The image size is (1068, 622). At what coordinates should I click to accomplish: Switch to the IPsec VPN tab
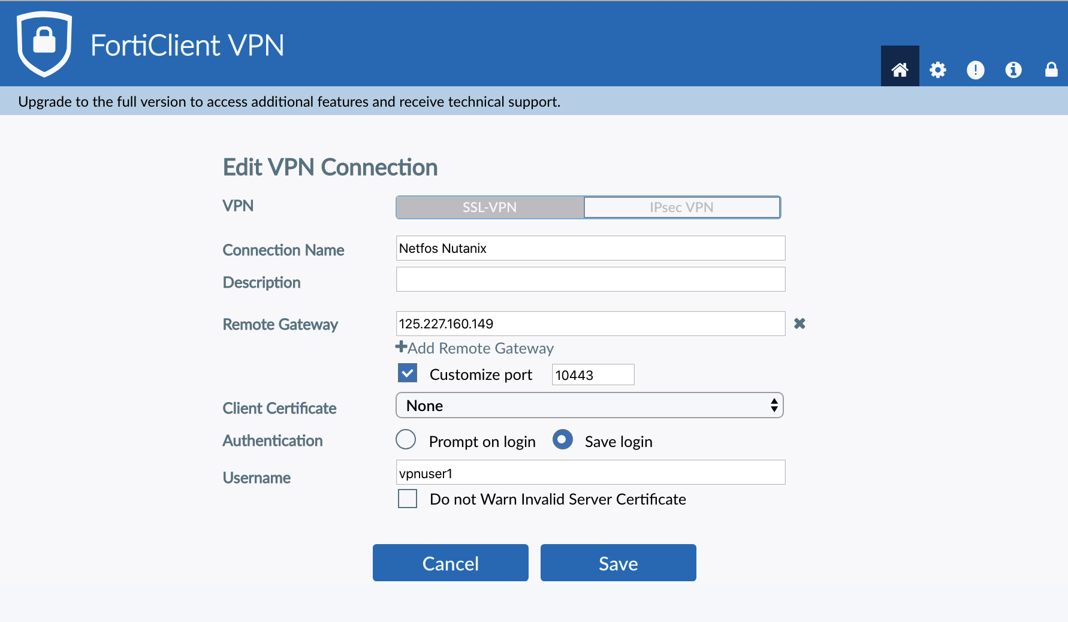(x=682, y=207)
